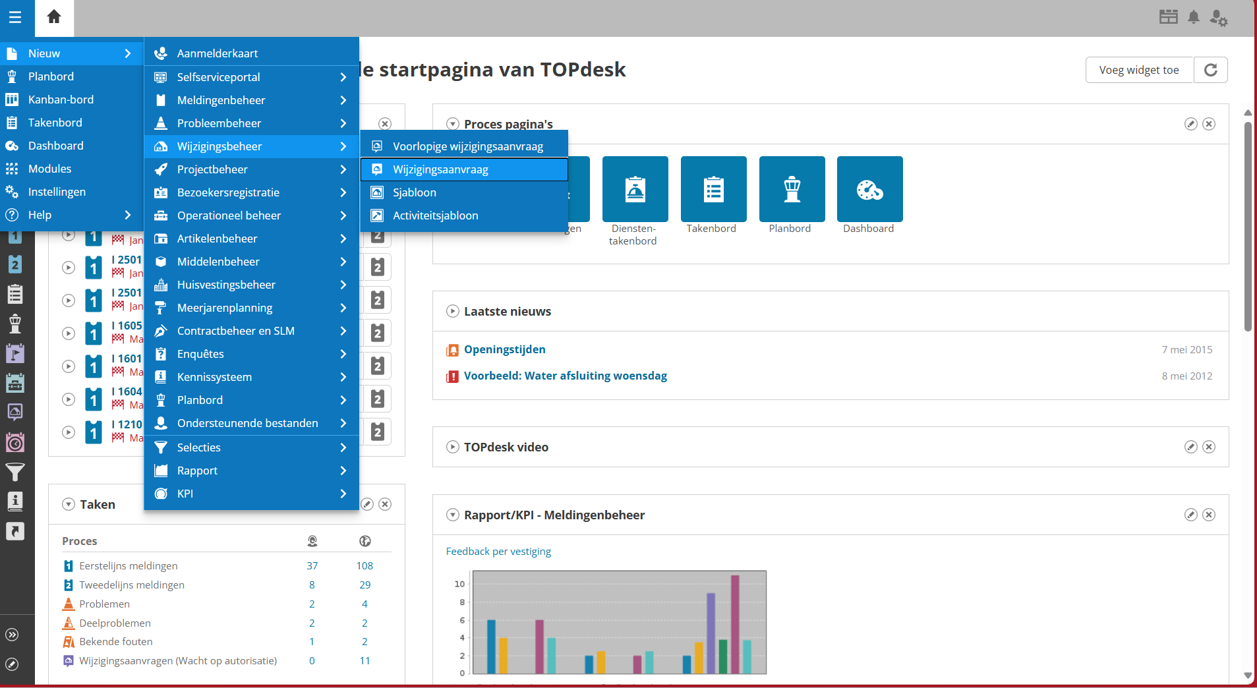1257x688 pixels.
Task: Expand the TOPdesk video widget
Action: tap(452, 447)
